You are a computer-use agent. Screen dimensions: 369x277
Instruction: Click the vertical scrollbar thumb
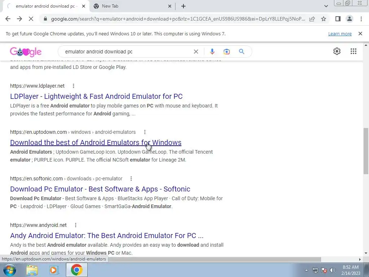click(x=366, y=151)
